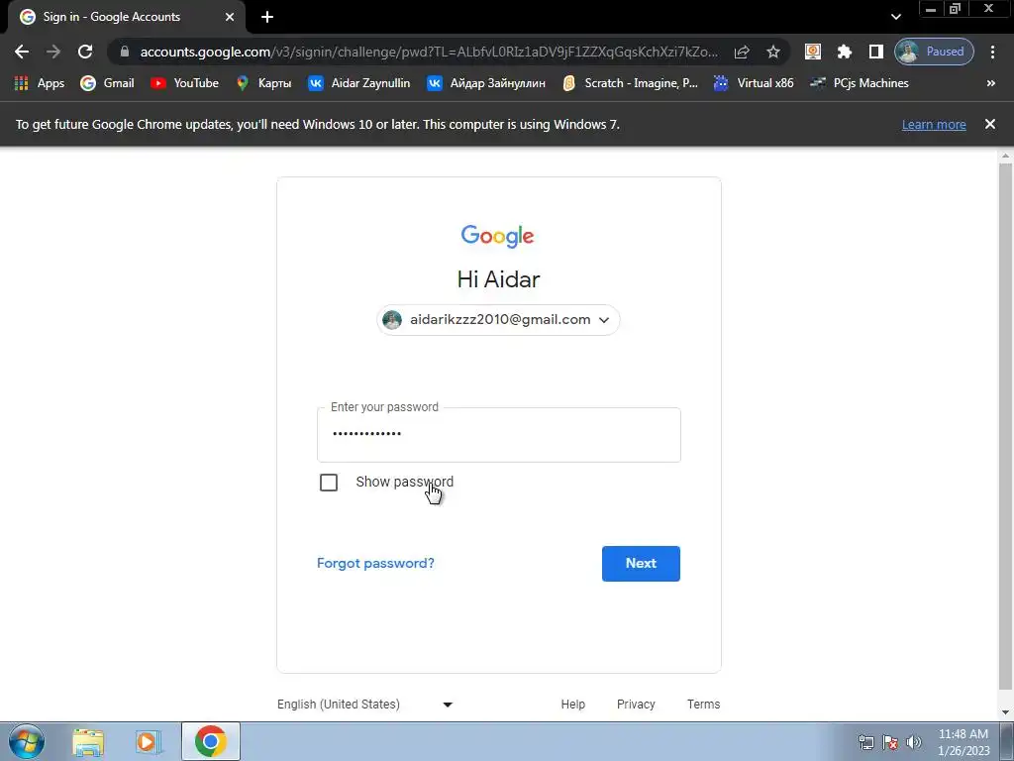The height and width of the screenshot is (761, 1014).
Task: Open Windows Explorer from the taskbar
Action: tap(88, 742)
